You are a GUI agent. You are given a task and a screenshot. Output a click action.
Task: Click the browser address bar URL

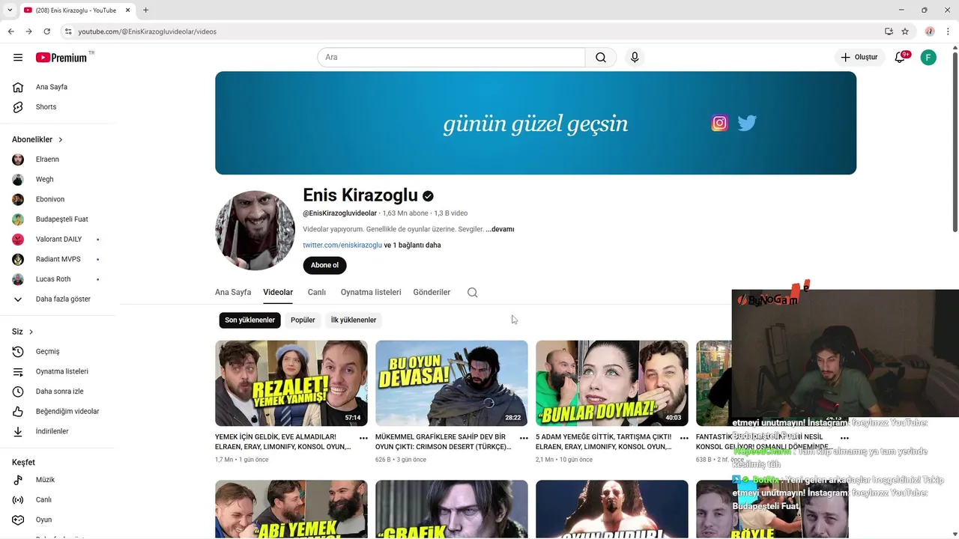point(148,31)
